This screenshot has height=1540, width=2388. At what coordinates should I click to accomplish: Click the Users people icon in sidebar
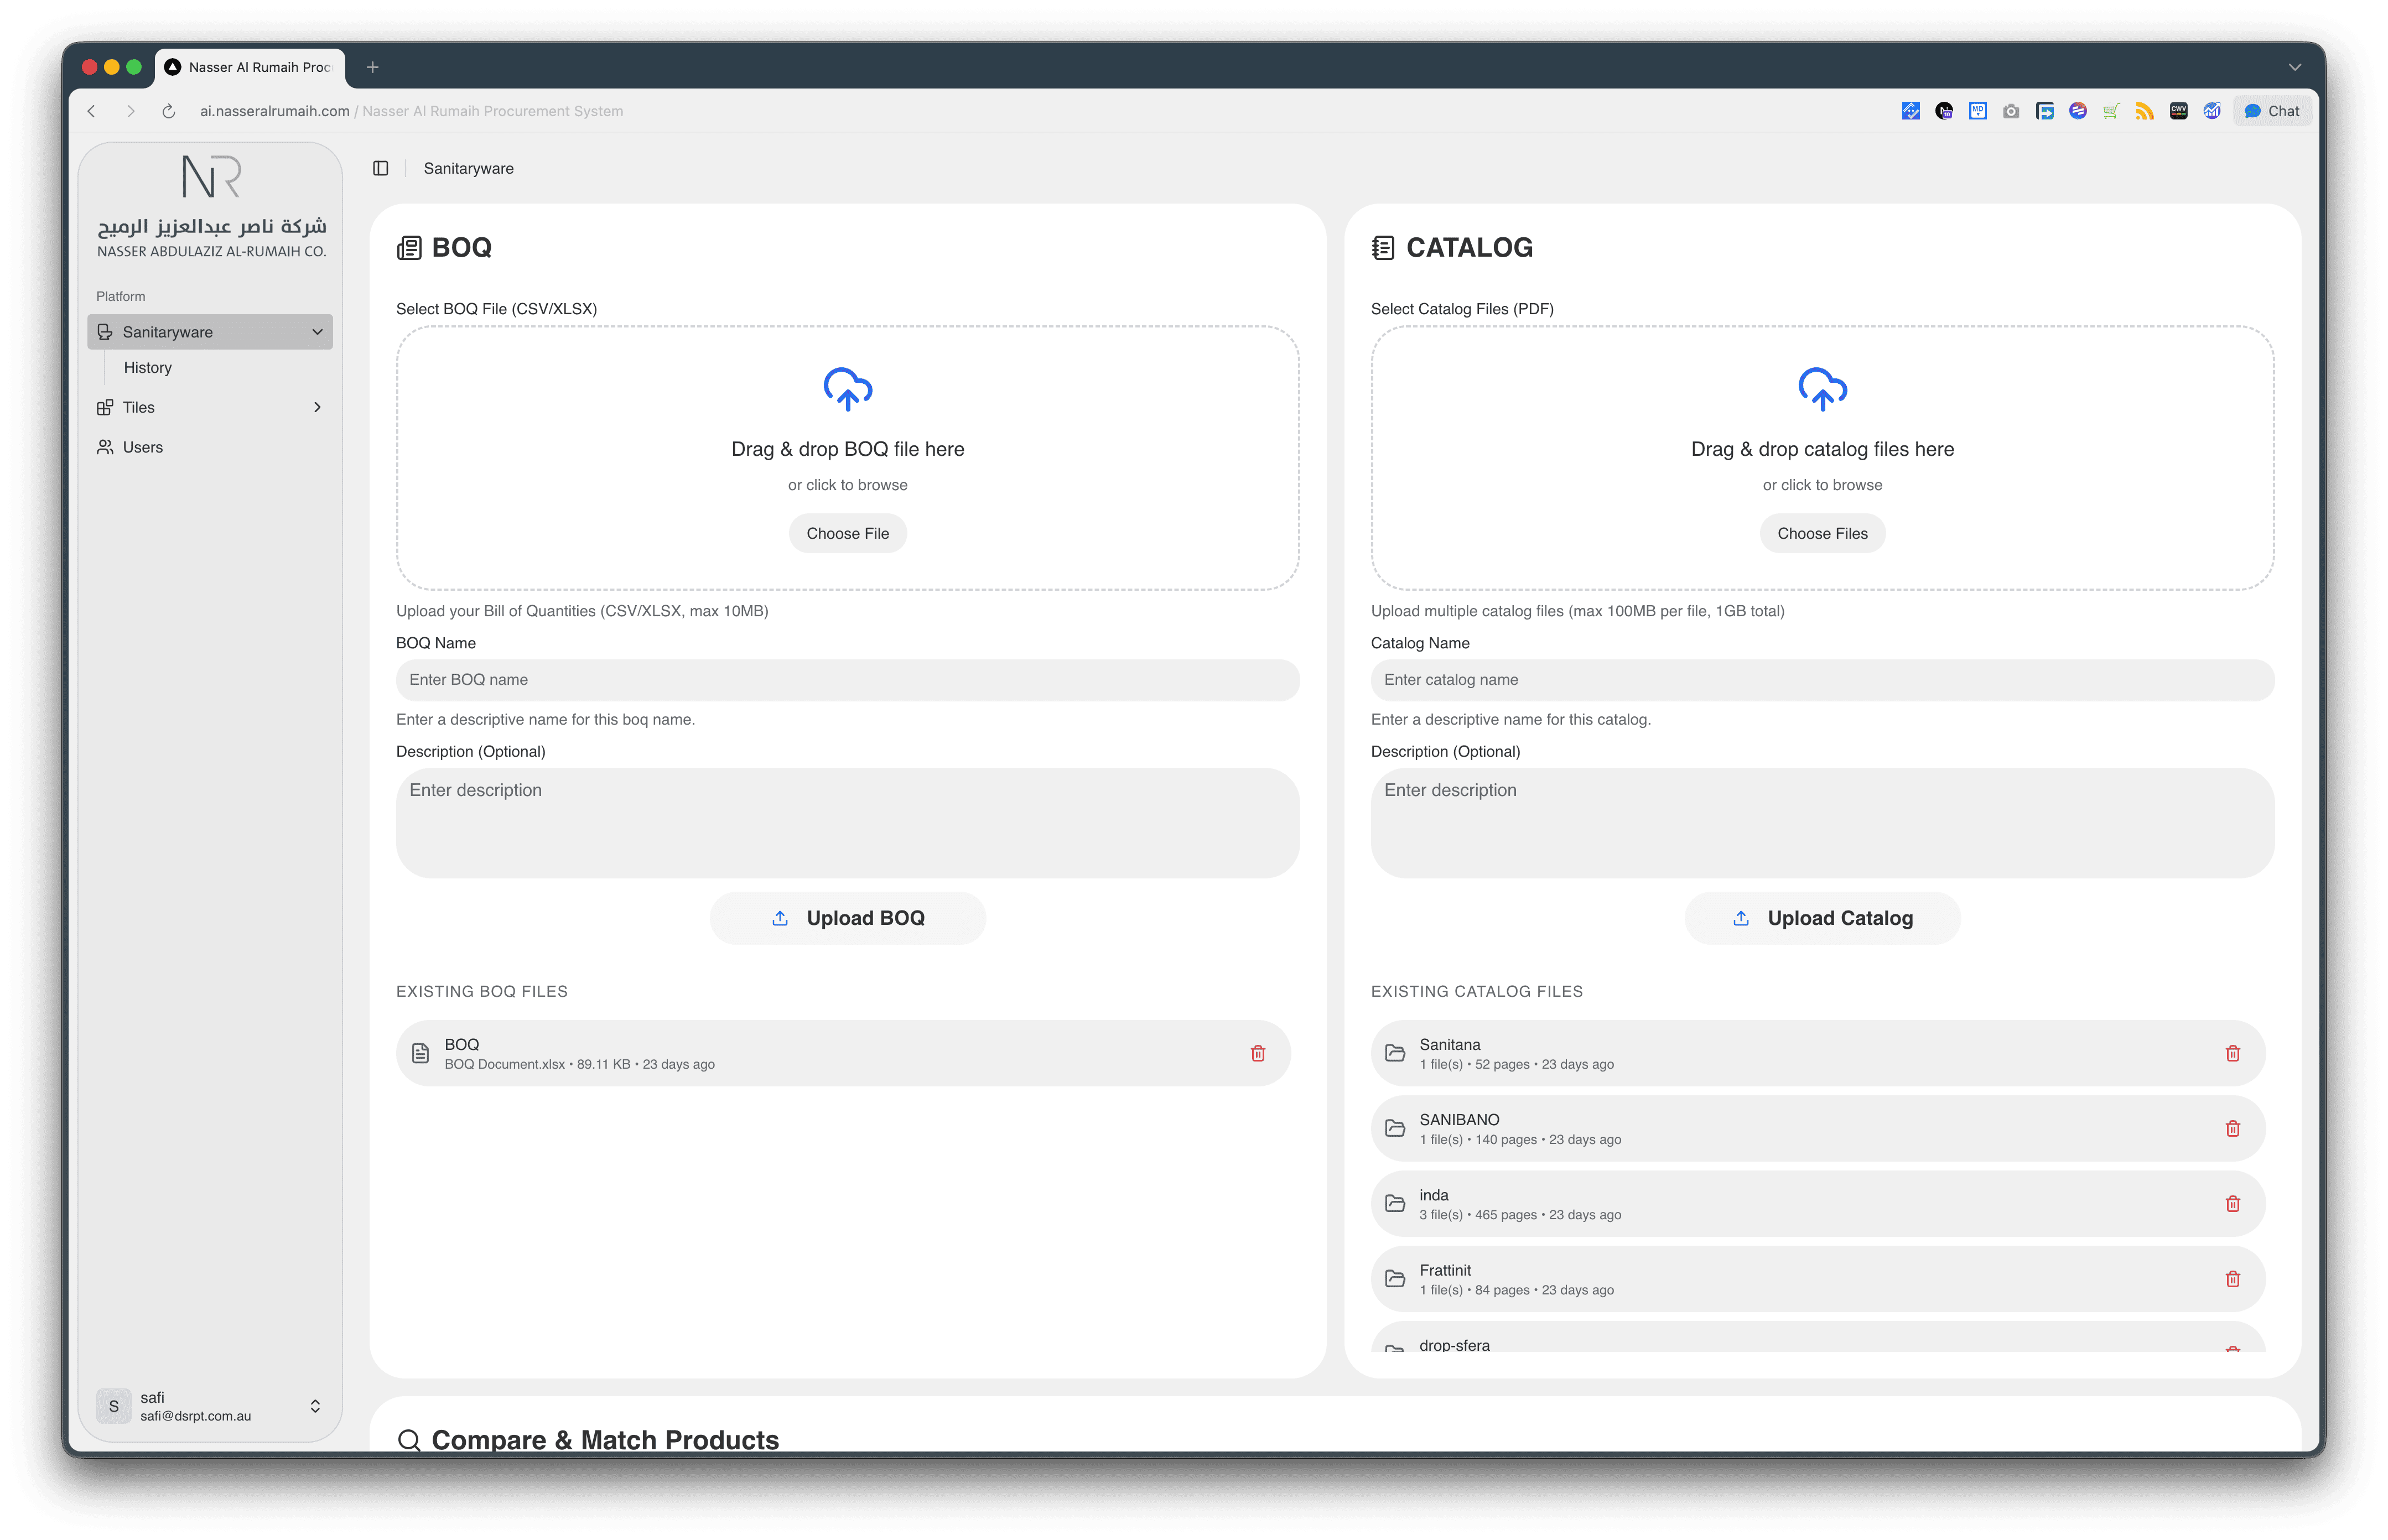pyautogui.click(x=106, y=447)
